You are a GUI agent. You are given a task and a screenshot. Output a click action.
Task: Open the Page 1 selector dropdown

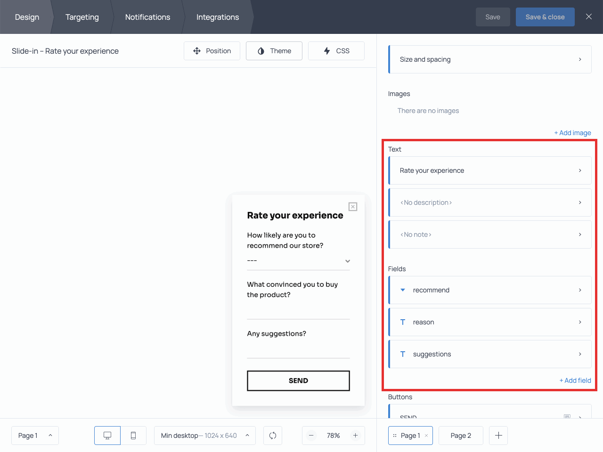pos(35,436)
